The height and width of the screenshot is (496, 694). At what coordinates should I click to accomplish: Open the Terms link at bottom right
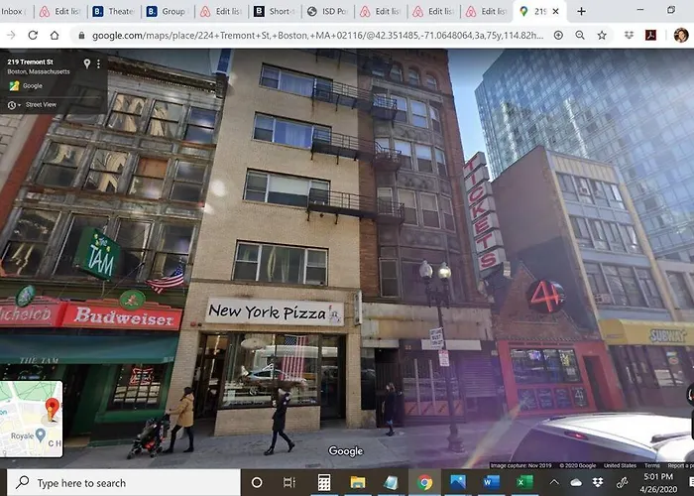pos(651,464)
